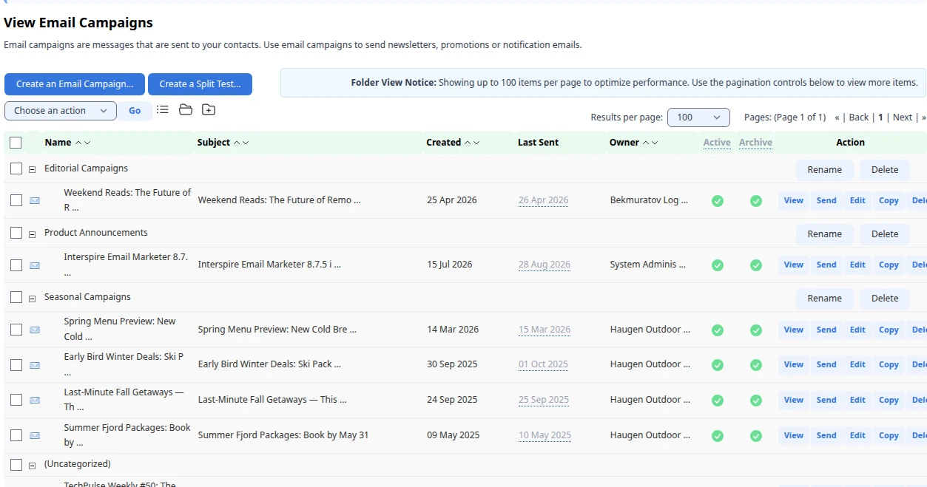Click Go next to the action dropdown
The width and height of the screenshot is (927, 487).
135,111
